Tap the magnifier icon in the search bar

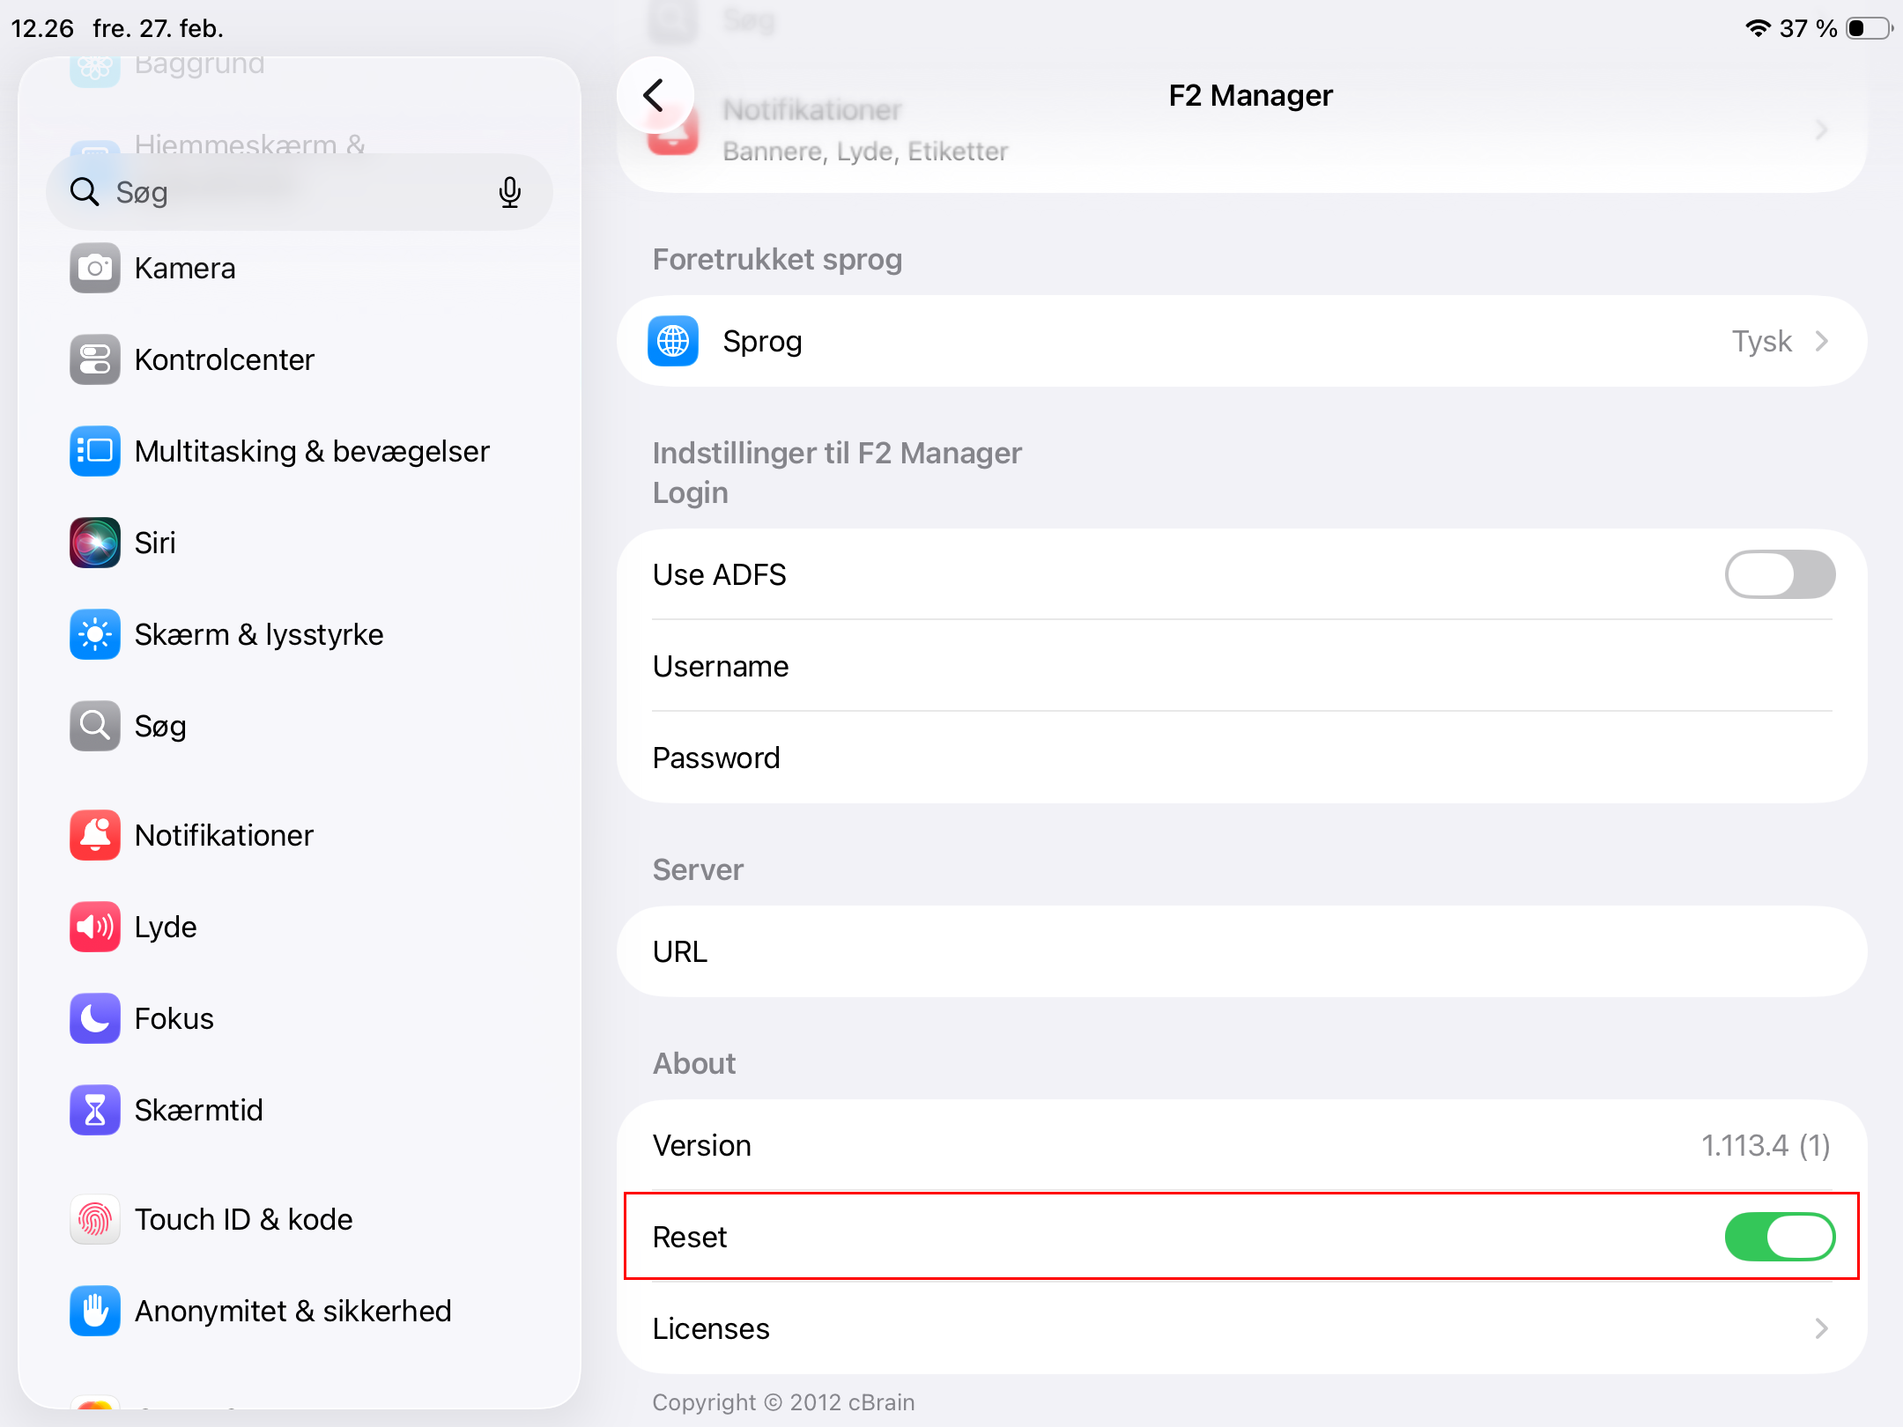(x=85, y=191)
